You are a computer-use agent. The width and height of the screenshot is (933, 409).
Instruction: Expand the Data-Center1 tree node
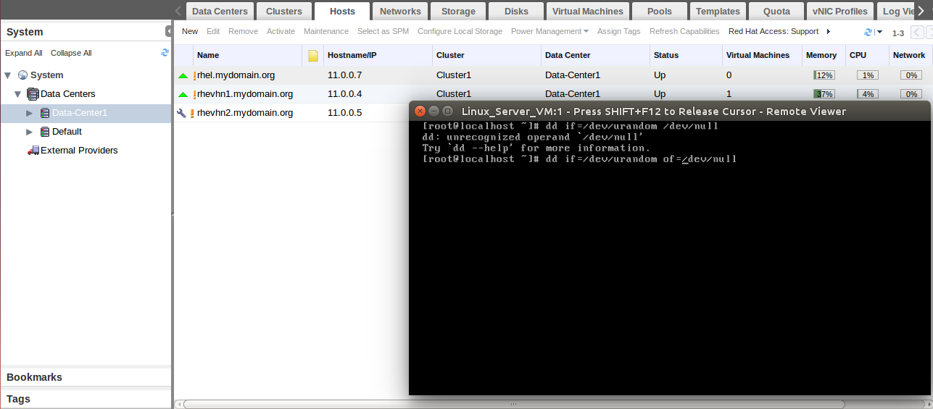pos(30,113)
